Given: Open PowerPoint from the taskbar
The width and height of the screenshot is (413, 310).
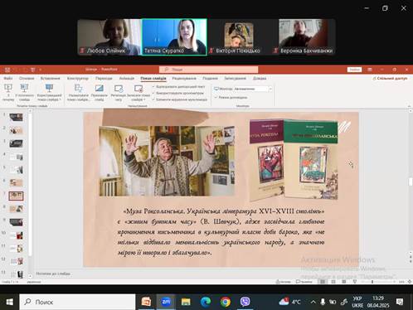Looking at the screenshot, I should coord(146,302).
